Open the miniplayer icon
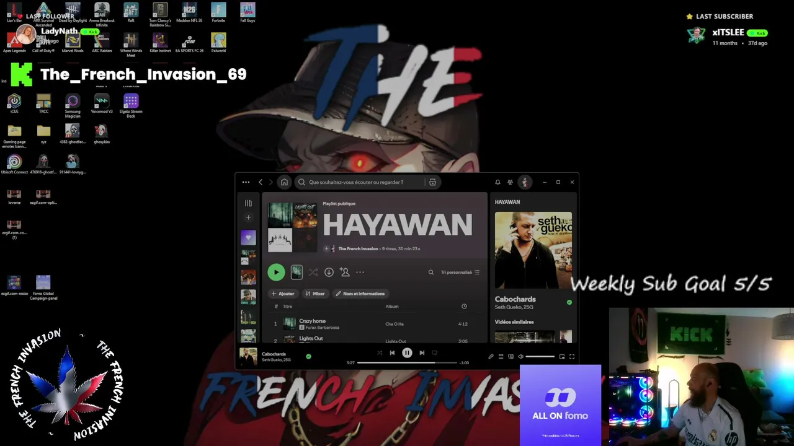This screenshot has height=446, width=794. coord(562,357)
